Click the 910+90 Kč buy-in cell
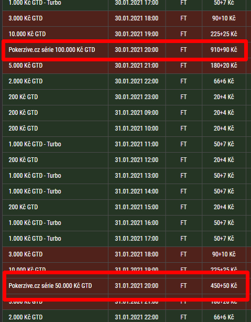The width and height of the screenshot is (251, 322). 224,50
